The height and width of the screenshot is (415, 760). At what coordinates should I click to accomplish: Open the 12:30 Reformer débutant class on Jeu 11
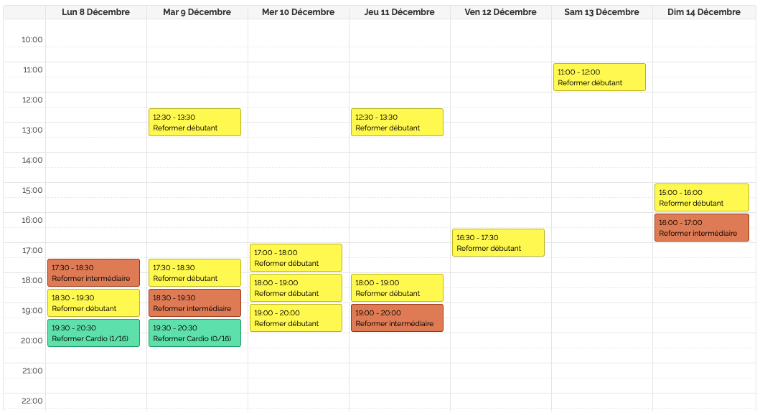[x=397, y=122]
